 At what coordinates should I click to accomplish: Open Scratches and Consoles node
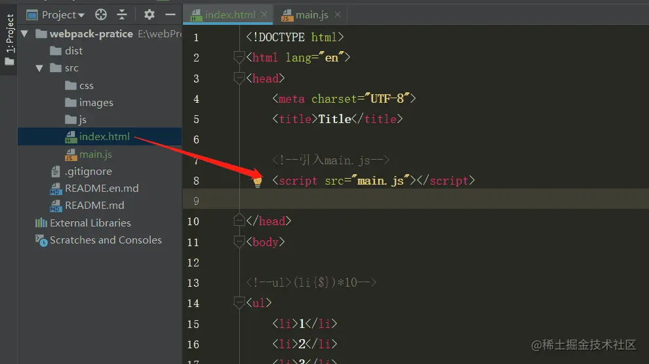tap(106, 240)
